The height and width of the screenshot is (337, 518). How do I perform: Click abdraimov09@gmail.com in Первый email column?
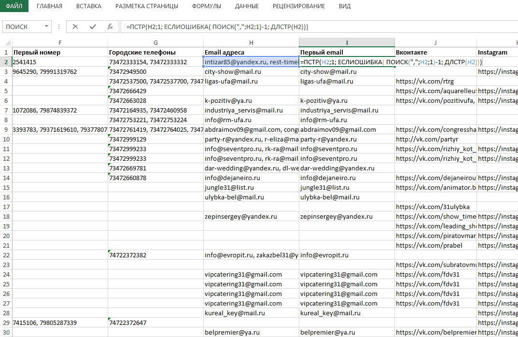(x=347, y=129)
